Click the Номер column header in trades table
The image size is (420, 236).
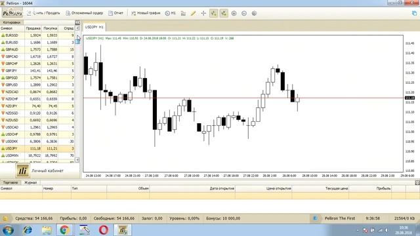click(56, 189)
